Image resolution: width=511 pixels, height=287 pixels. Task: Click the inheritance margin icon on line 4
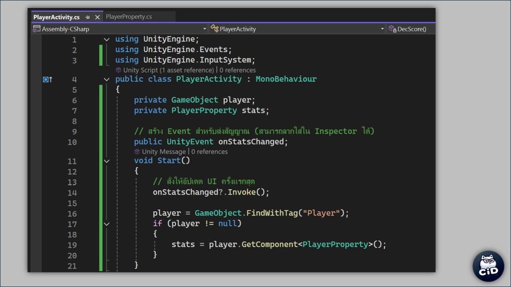click(47, 79)
